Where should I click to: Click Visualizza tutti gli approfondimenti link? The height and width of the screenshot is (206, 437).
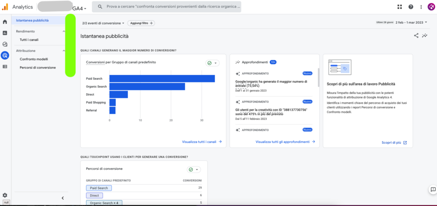click(x=282, y=142)
